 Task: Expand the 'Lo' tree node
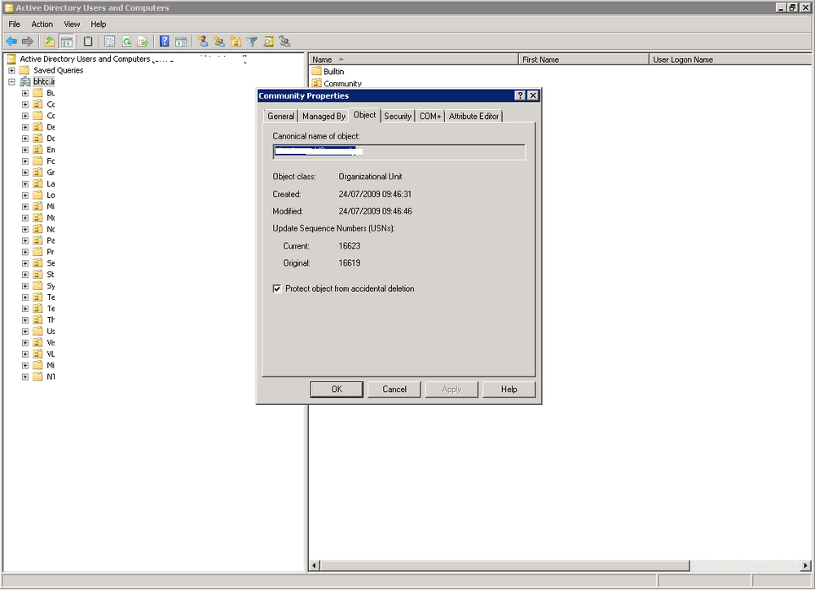[x=25, y=195]
